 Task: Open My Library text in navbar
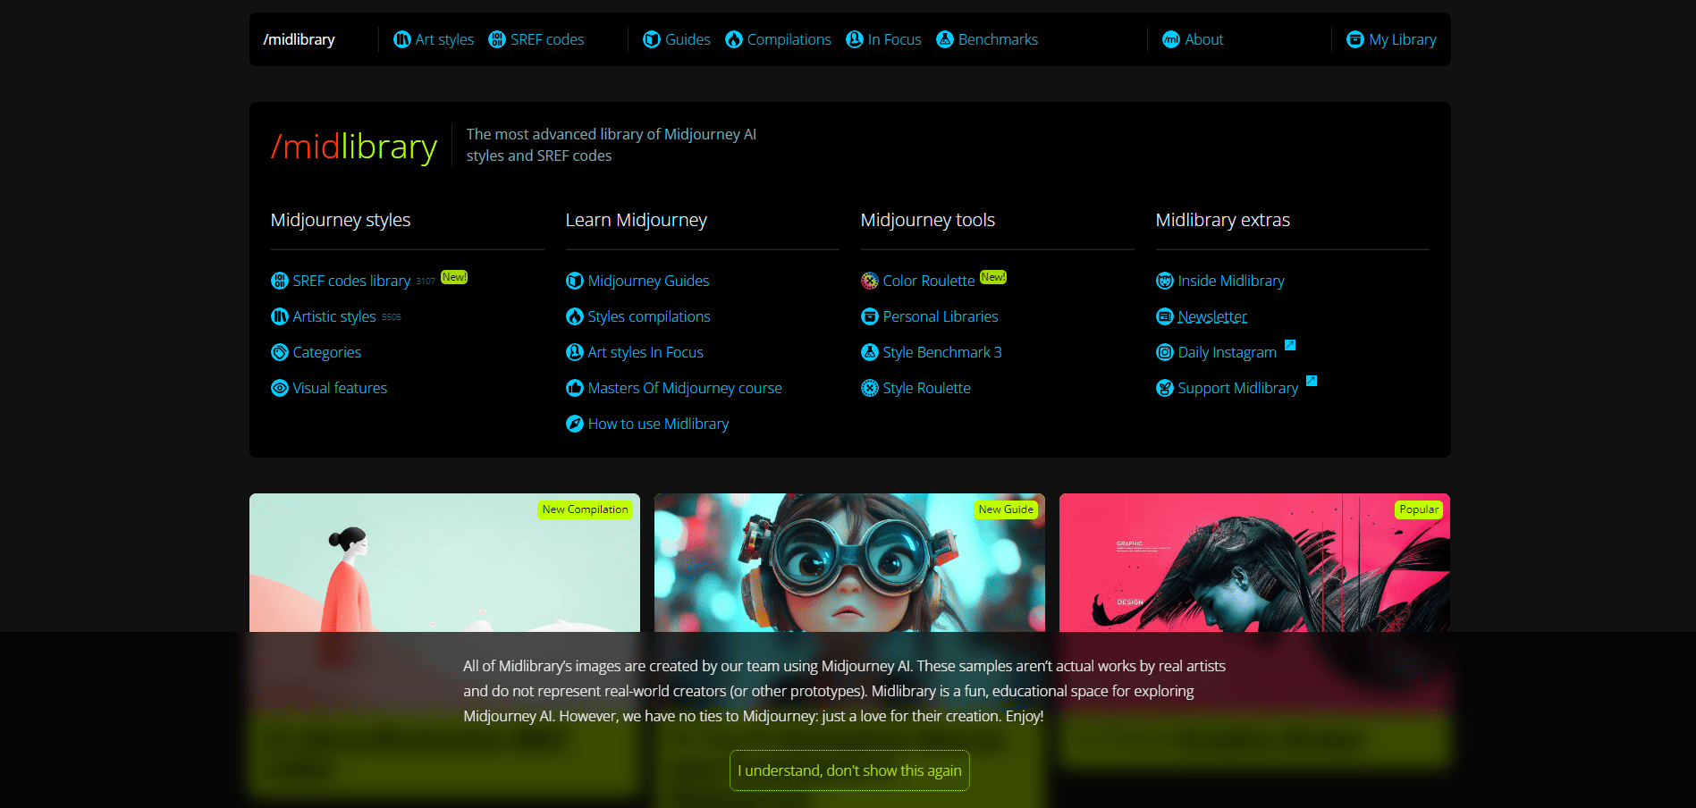coord(1403,39)
